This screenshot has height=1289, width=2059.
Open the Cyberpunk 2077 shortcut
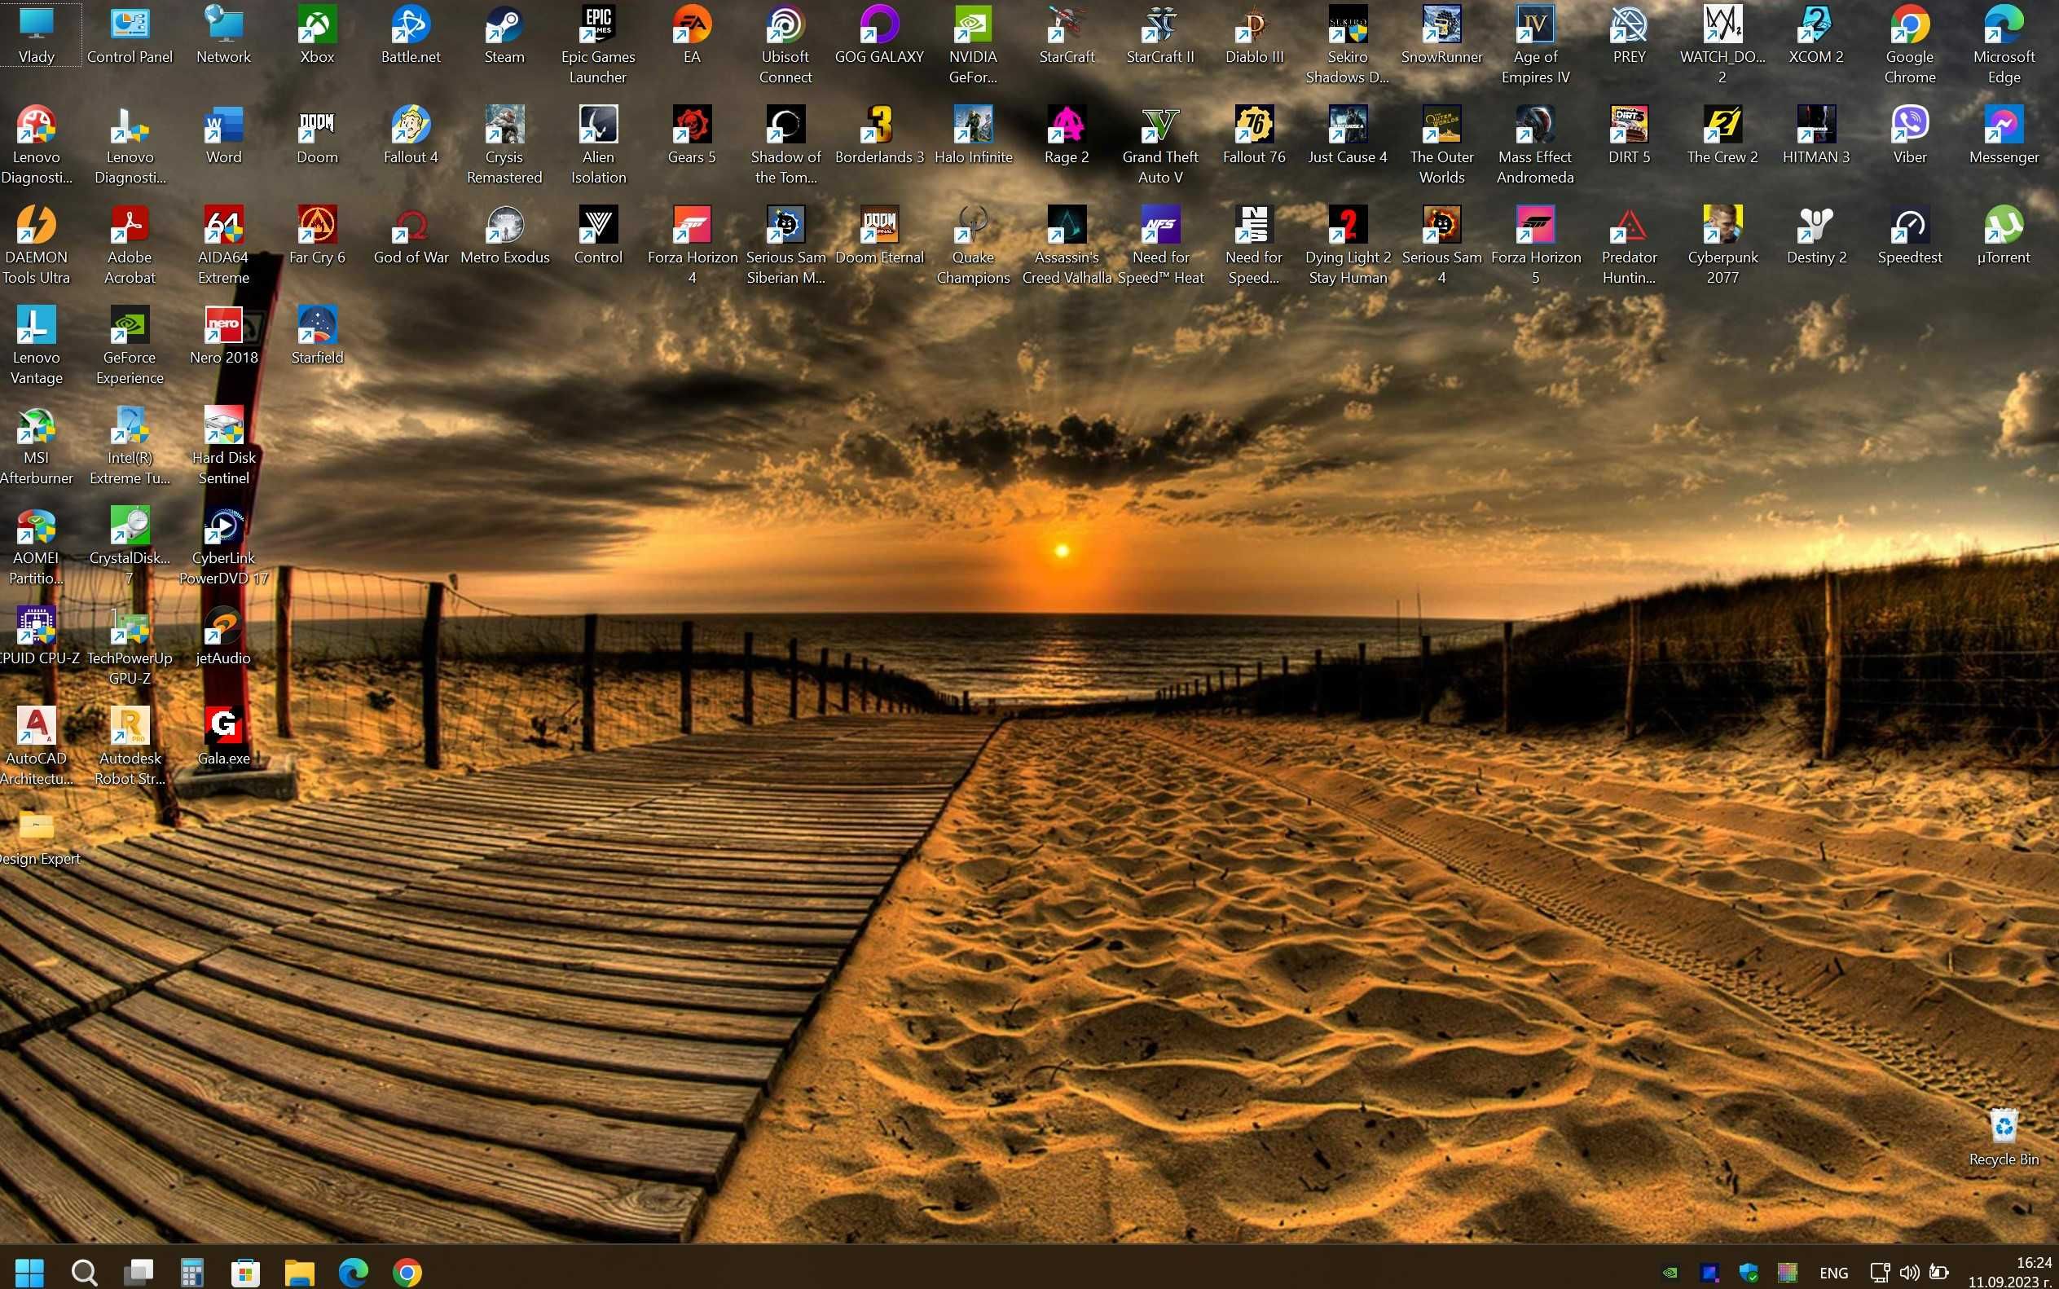tap(1722, 244)
